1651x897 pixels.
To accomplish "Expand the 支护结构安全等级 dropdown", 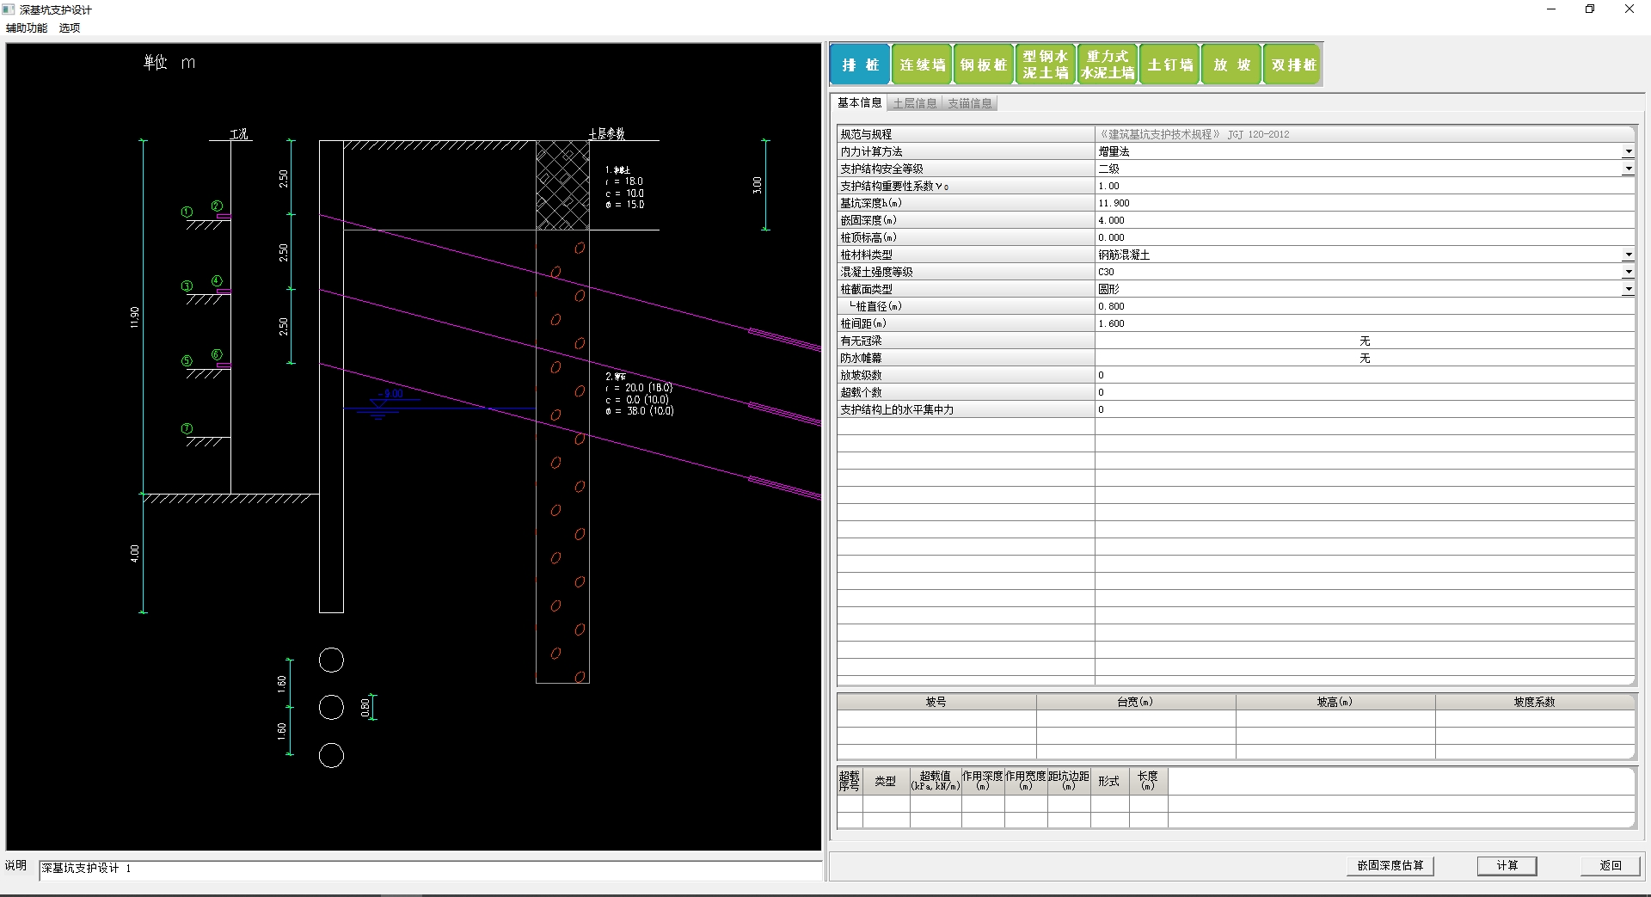I will pyautogui.click(x=1628, y=169).
